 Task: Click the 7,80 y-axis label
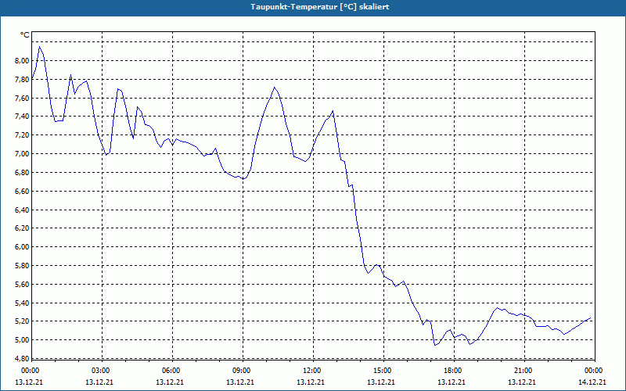(23, 80)
